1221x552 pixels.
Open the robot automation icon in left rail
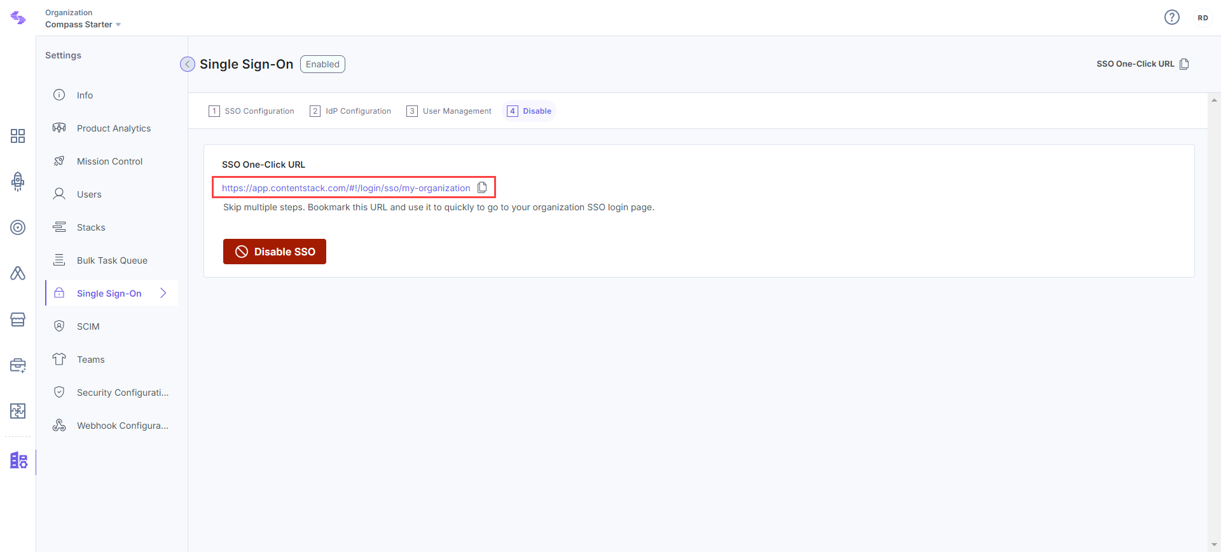click(18, 182)
